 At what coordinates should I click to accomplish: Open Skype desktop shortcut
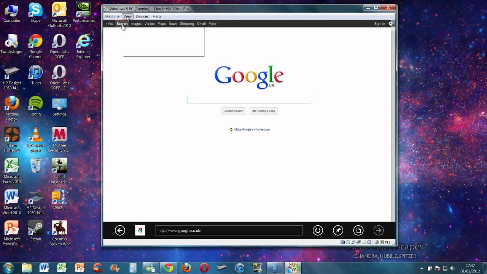click(x=35, y=13)
